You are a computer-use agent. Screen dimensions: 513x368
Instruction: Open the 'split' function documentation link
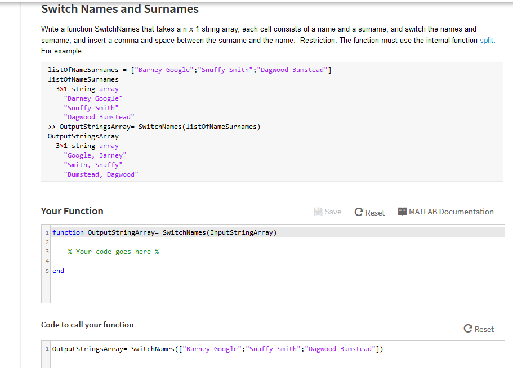point(487,40)
